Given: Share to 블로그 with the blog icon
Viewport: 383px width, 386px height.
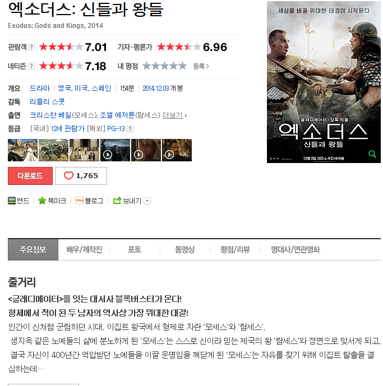Looking at the screenshot, I should (80, 201).
